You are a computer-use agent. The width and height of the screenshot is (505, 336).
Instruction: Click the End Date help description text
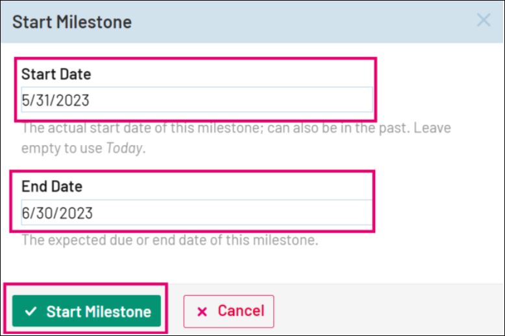click(x=169, y=240)
